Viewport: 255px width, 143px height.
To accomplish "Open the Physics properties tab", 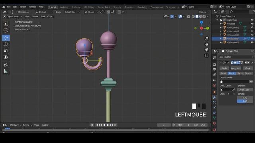I will click(x=214, y=108).
